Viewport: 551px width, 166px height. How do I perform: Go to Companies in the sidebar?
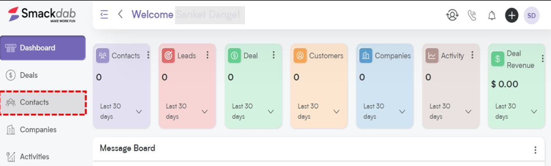tap(43, 130)
